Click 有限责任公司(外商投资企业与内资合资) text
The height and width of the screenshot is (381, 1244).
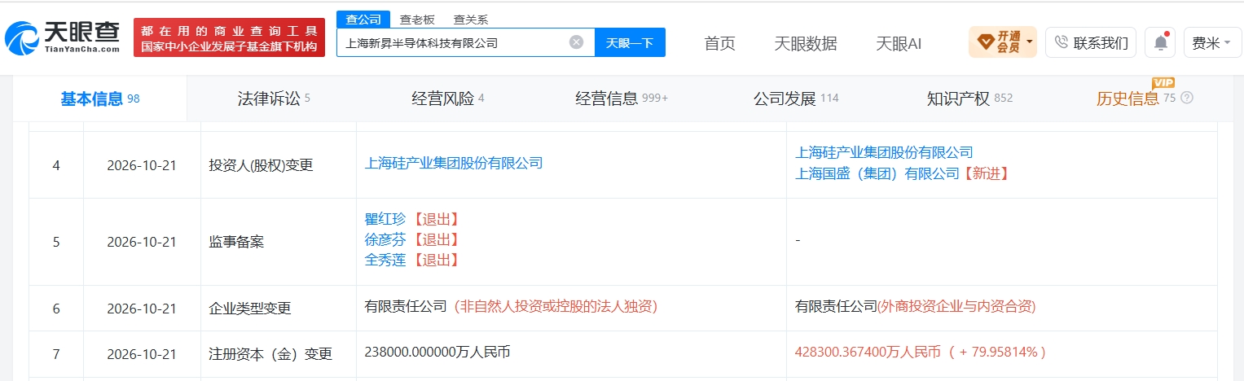pyautogui.click(x=916, y=306)
